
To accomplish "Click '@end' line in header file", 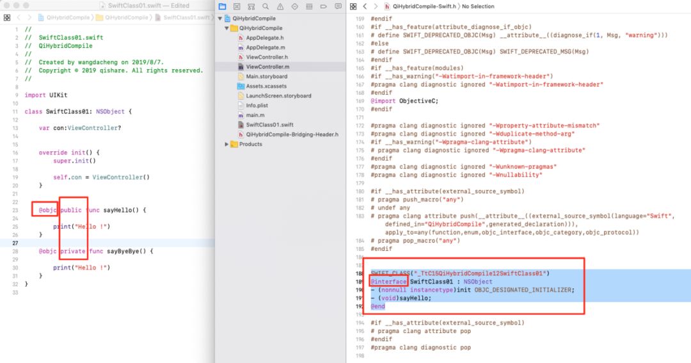I will click(x=377, y=307).
